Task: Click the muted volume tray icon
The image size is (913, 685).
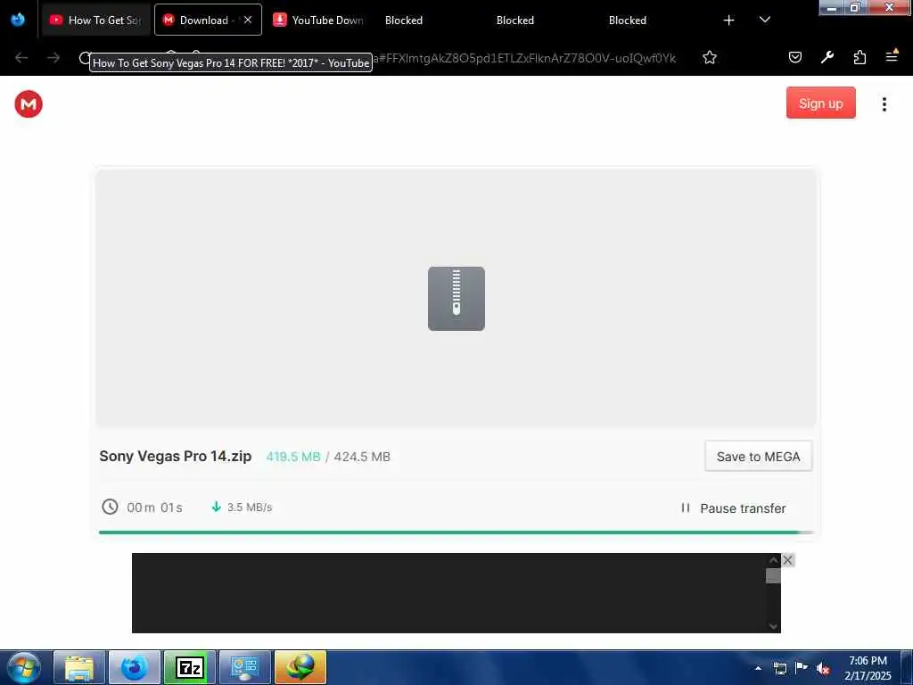Action: coord(823,668)
